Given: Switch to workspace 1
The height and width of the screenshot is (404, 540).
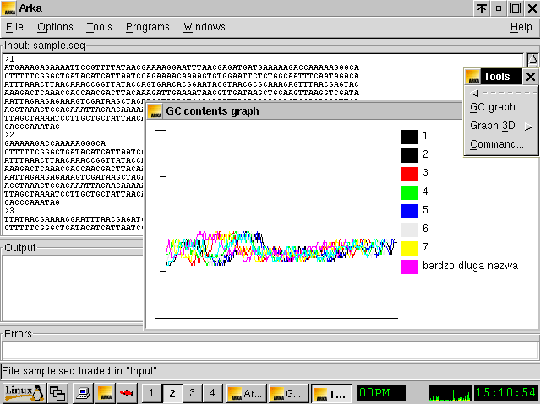Looking at the screenshot, I should click(151, 393).
